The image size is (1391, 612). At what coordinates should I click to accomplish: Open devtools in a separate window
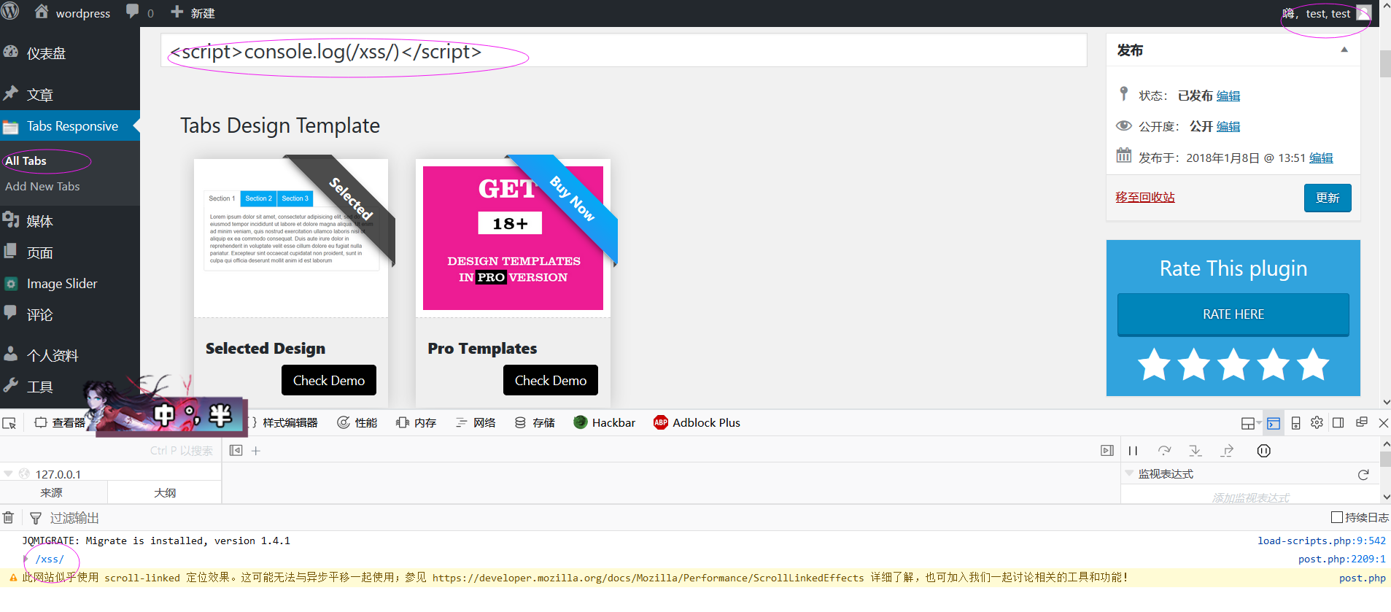1361,422
